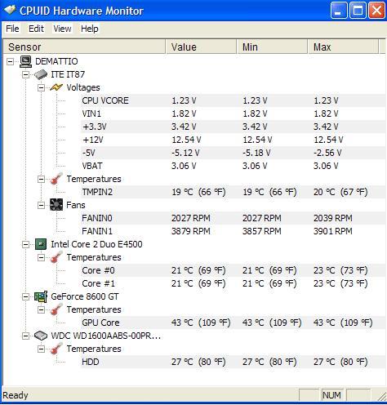Click the ITE IT87 chip icon

(41, 74)
